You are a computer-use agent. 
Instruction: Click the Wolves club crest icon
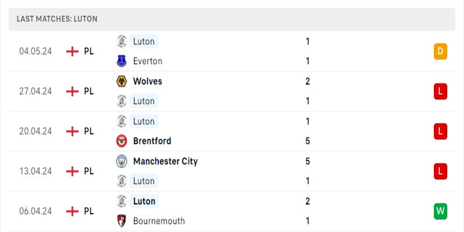[x=122, y=81]
